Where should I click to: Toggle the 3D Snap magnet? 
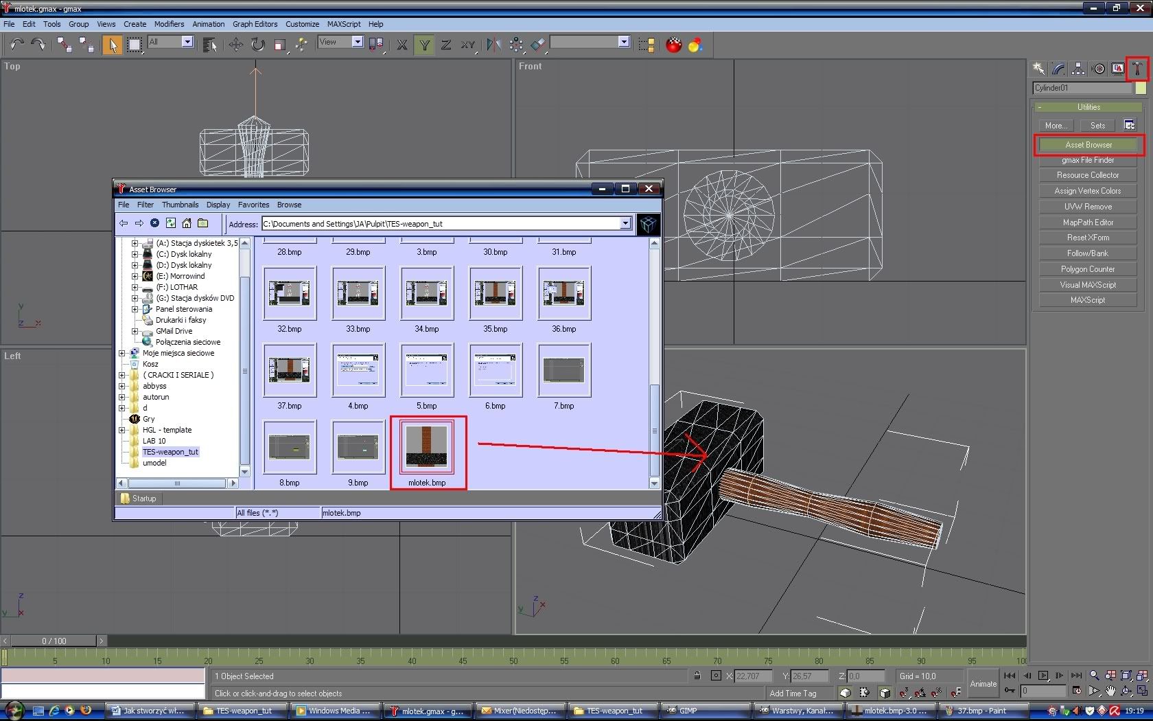point(904,693)
